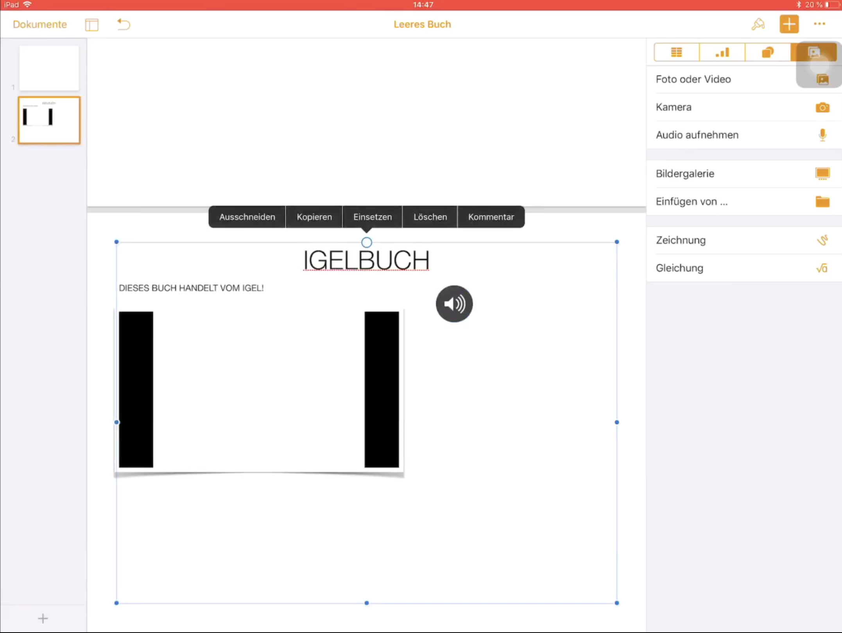Open the format paintbrush panel

(x=758, y=24)
